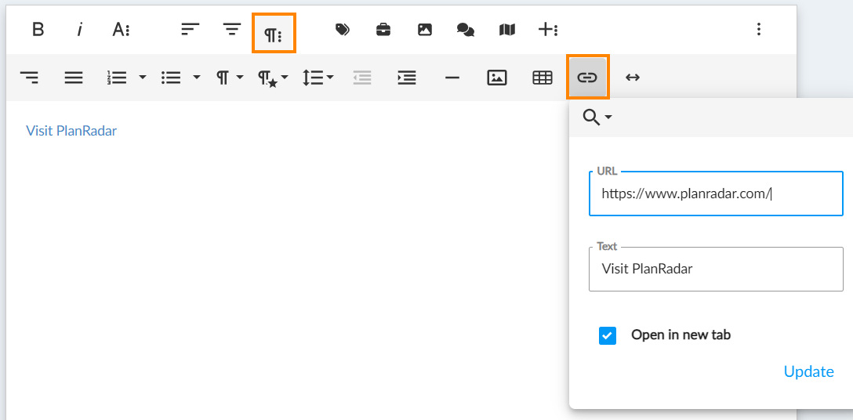This screenshot has width=853, height=420.
Task: Click the map icon in toolbar
Action: 507,30
